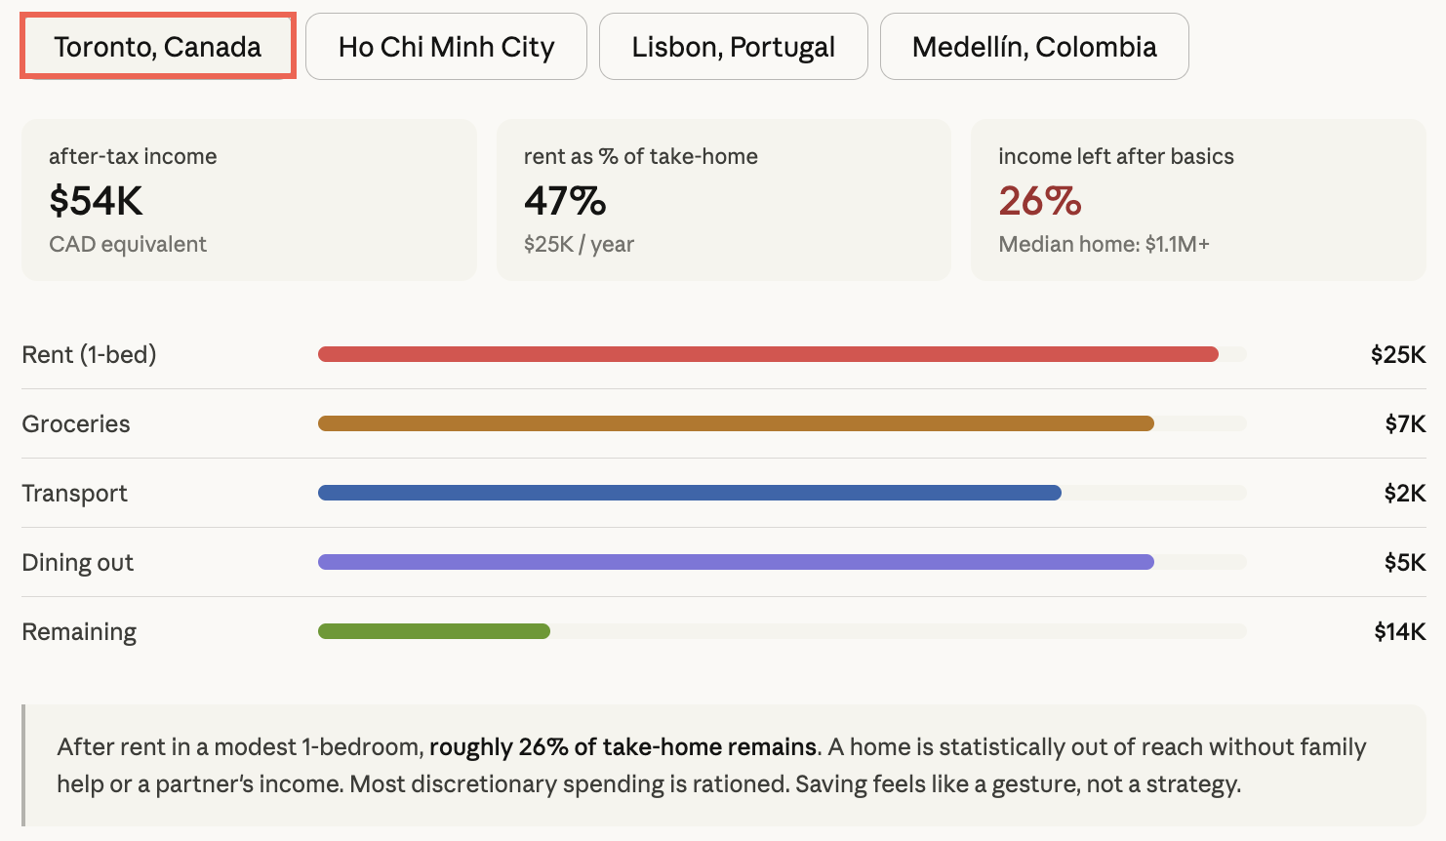Click the purple Dining out bar
Screen dimensions: 1446x841
point(736,562)
